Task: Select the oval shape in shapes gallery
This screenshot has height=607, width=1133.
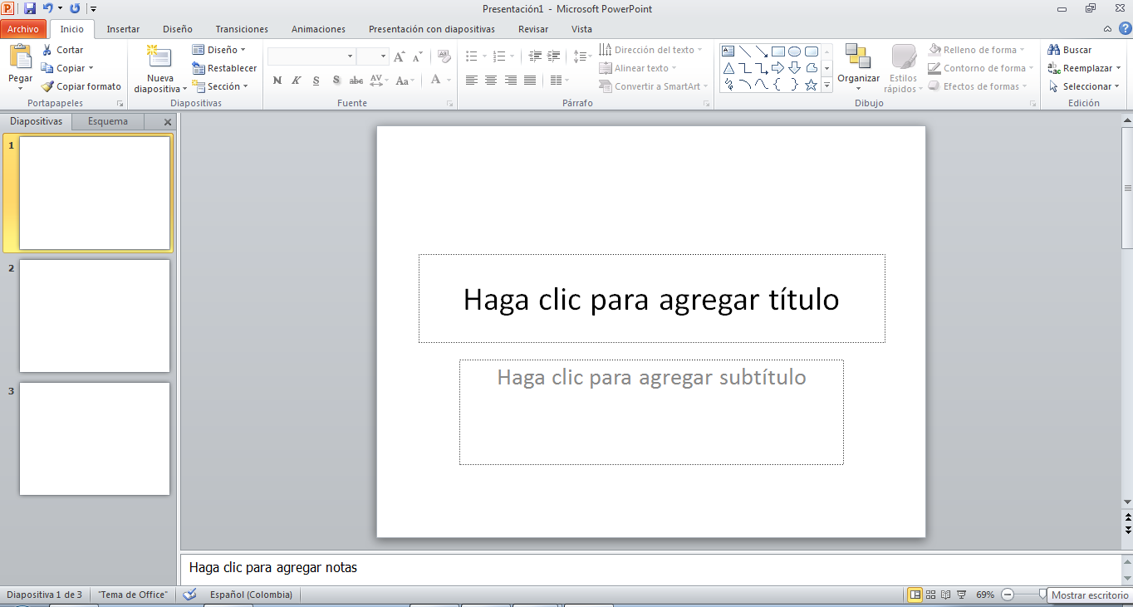Action: pos(794,51)
